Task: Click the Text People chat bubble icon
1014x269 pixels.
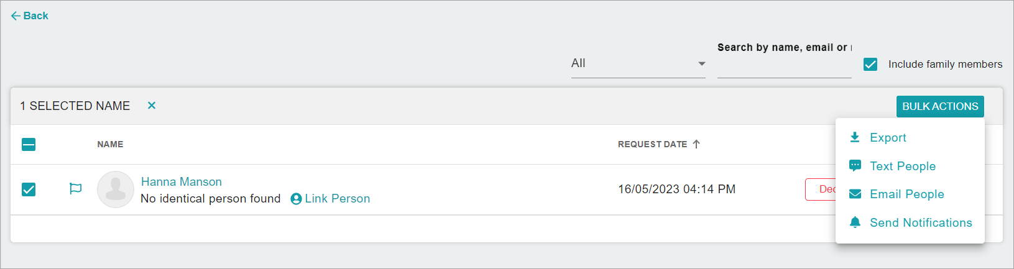Action: tap(855, 166)
